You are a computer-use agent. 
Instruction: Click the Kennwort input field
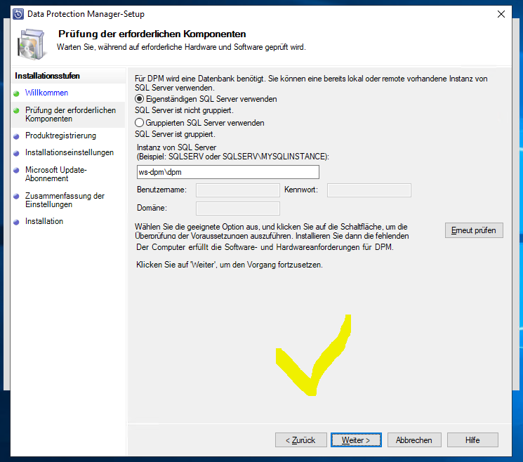[369, 190]
